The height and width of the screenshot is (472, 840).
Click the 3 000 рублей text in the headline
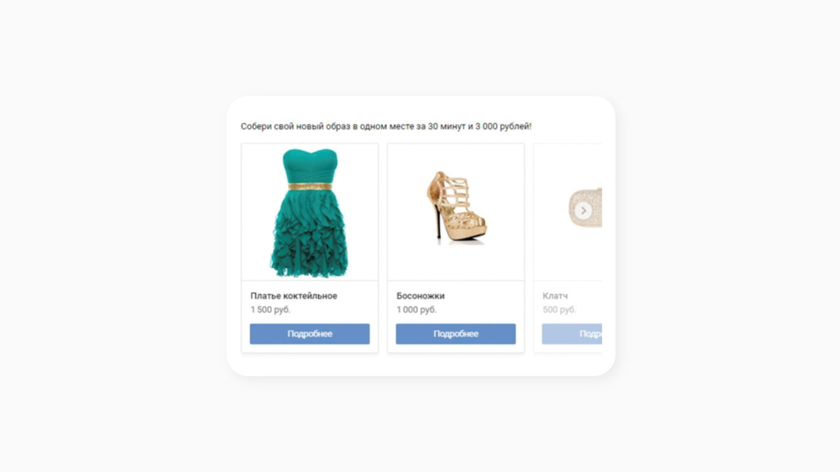pos(503,126)
